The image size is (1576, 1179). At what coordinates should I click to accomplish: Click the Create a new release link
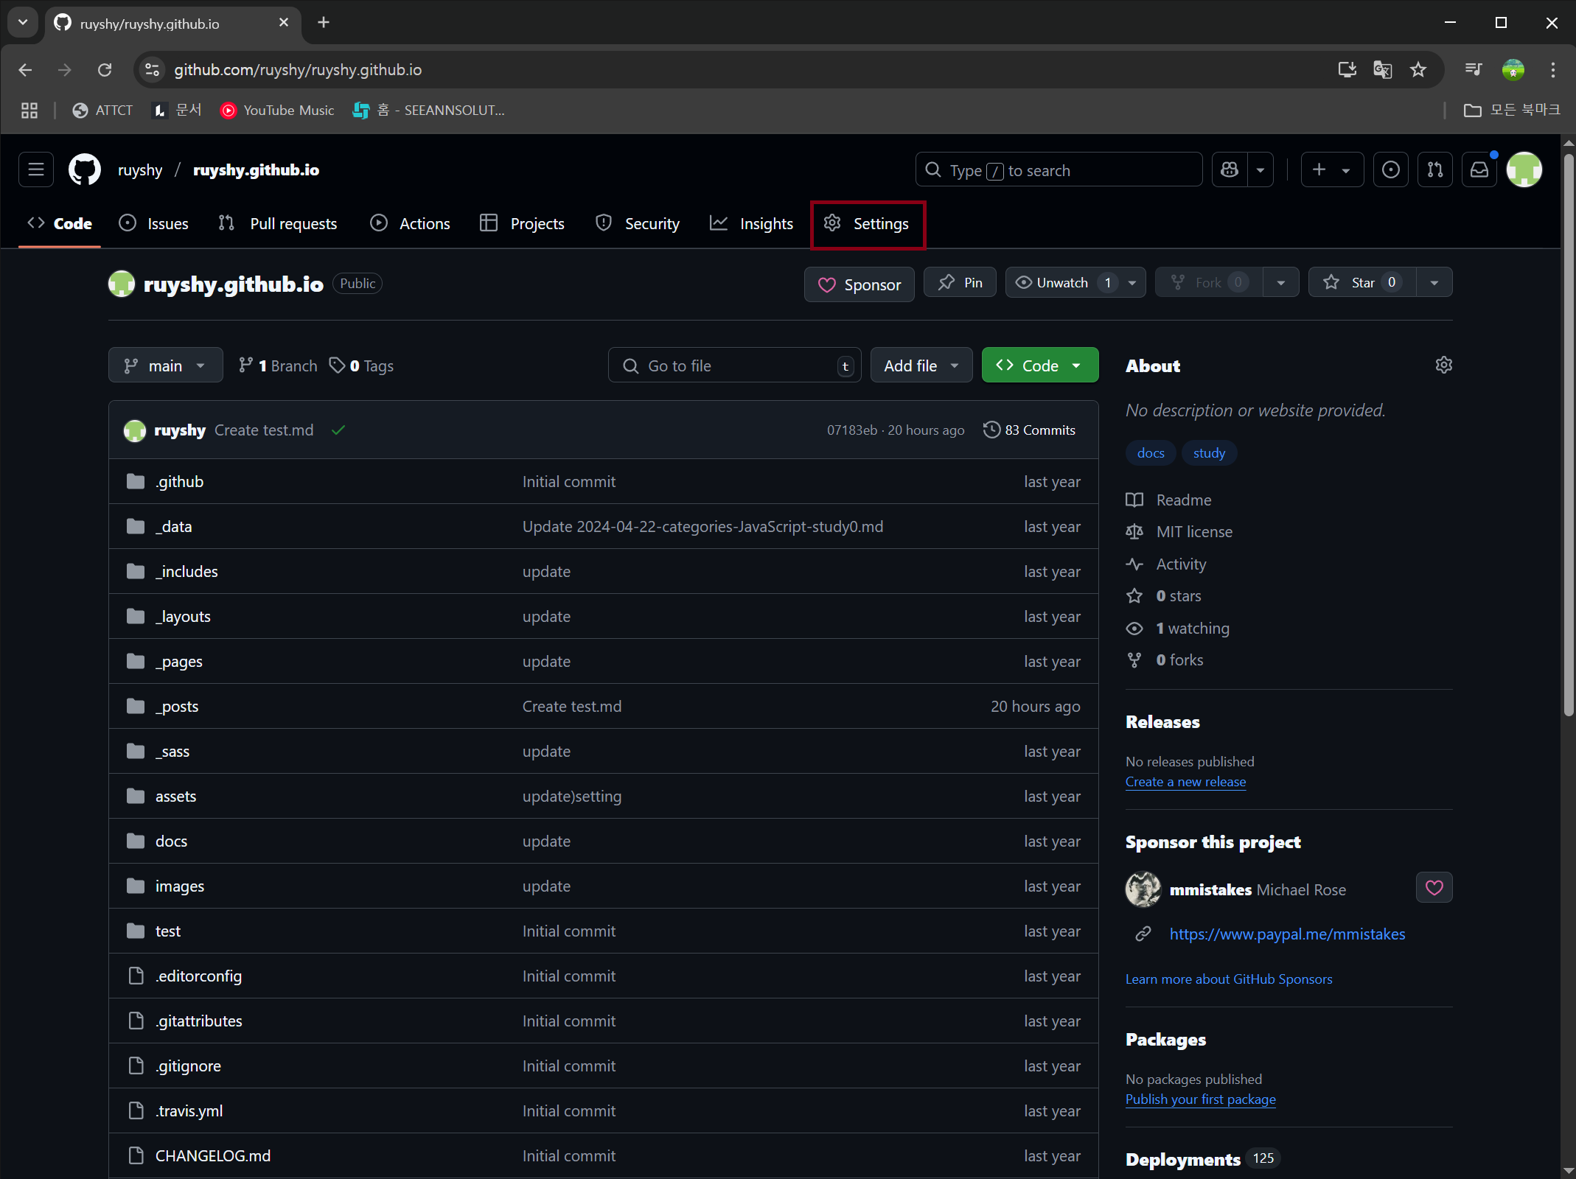[1185, 782]
